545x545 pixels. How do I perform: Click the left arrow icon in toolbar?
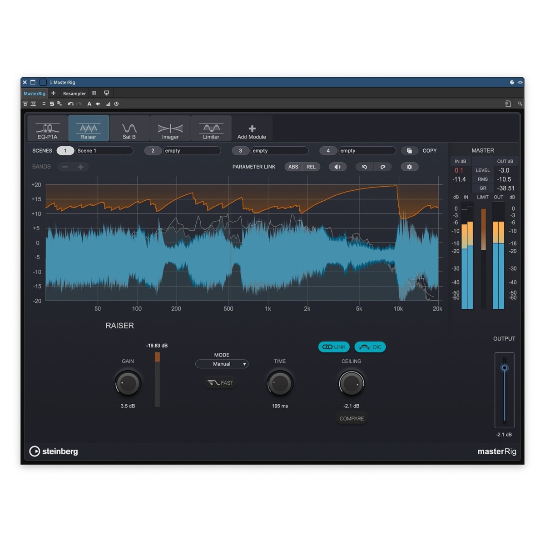pos(98,104)
